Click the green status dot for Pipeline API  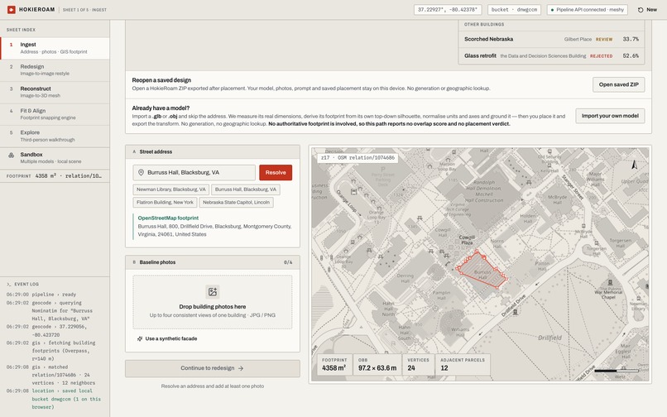point(553,10)
